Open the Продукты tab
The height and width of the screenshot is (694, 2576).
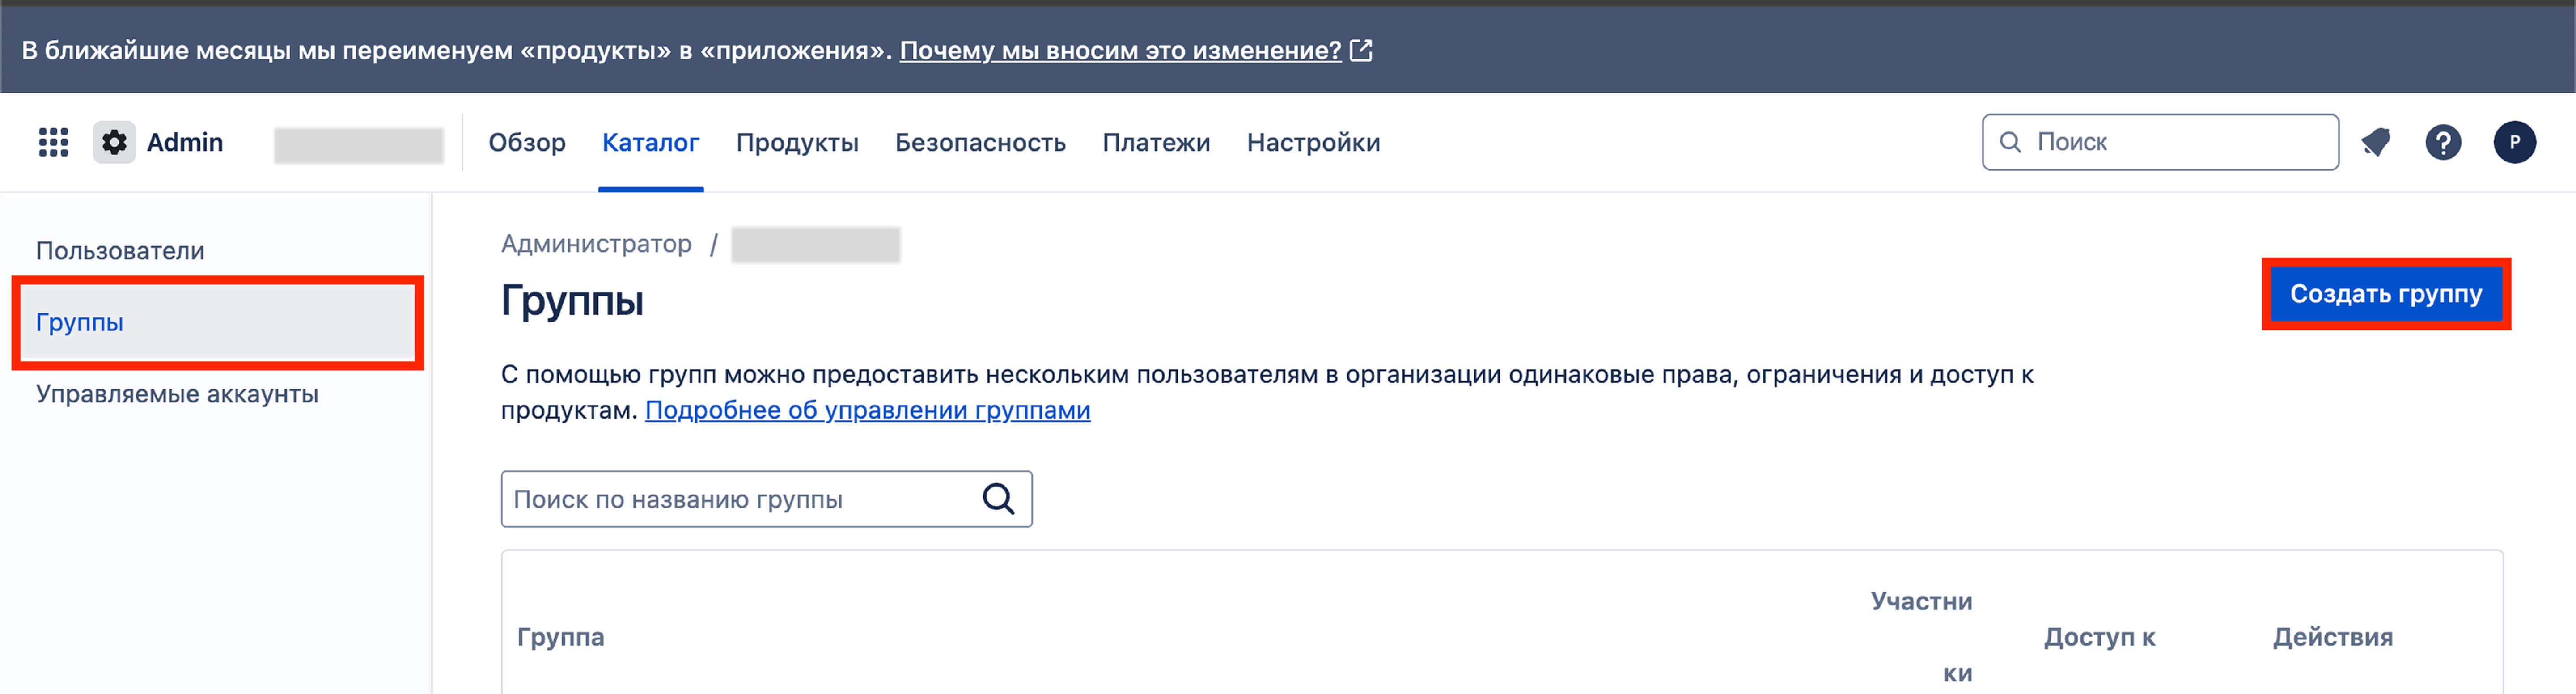point(797,142)
